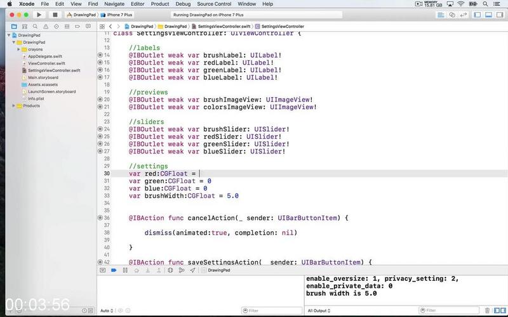This screenshot has width=508, height=317.
Task: Select ViewController.swift in navigator
Action: pyautogui.click(x=46, y=63)
